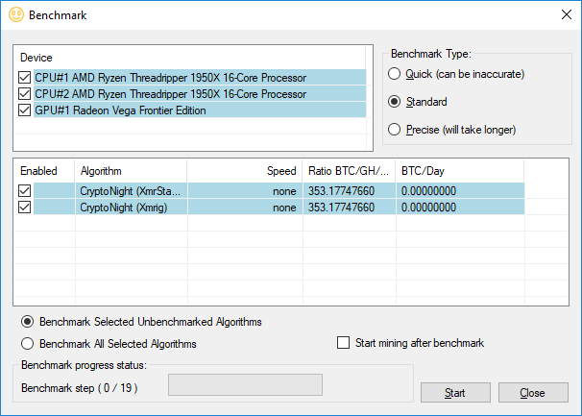
Task: Sort by Speed column header
Action: 245,171
